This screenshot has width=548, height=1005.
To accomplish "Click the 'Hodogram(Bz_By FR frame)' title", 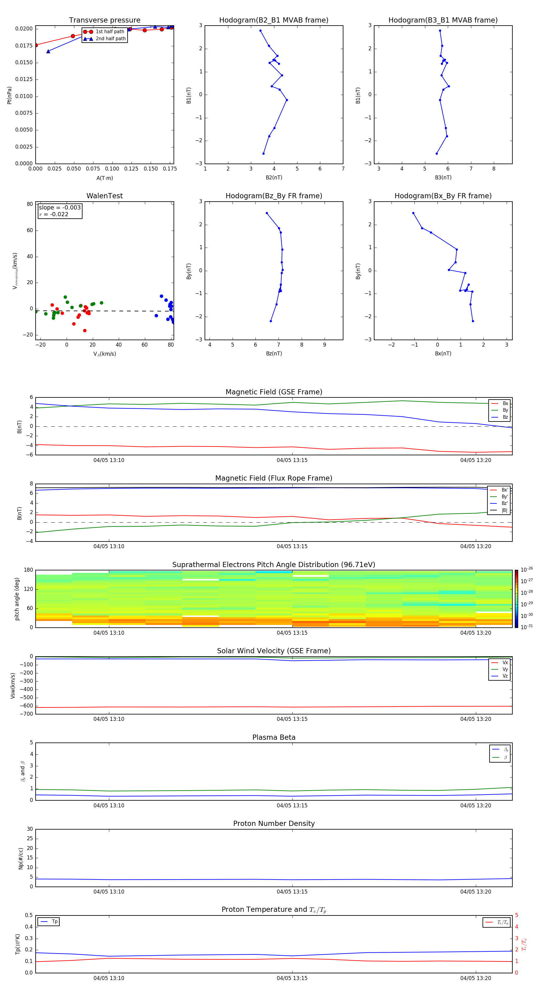I will point(274,196).
